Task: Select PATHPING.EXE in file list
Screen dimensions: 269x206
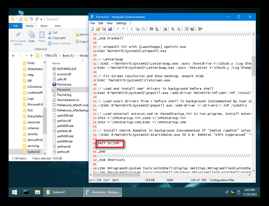Action: click(67, 69)
